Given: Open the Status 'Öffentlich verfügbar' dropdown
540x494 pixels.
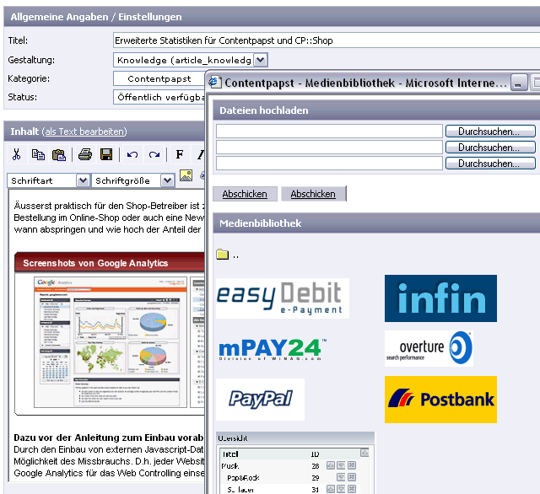Looking at the screenshot, I should pos(159,97).
